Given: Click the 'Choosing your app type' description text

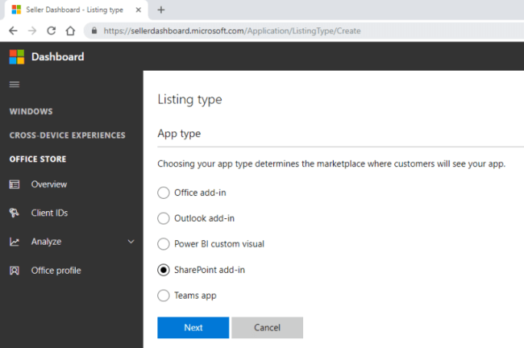Looking at the screenshot, I should coord(331,164).
